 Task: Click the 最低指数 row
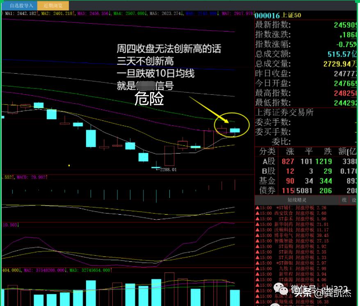(306, 103)
